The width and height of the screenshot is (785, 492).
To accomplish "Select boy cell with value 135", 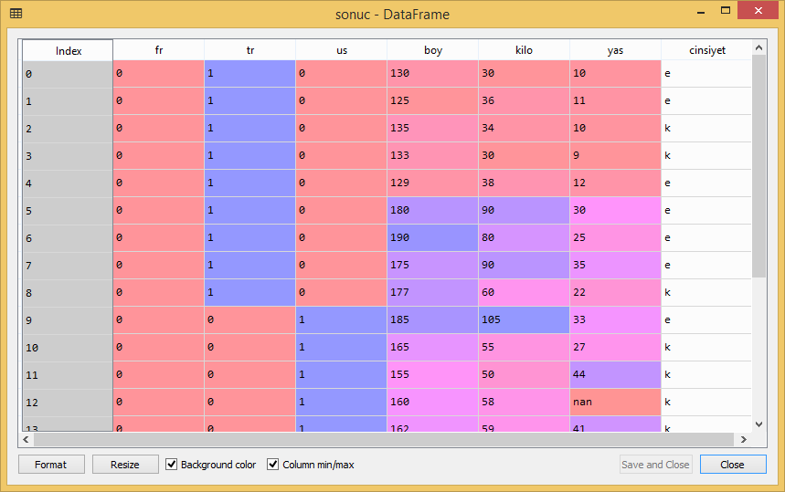I will 432,129.
